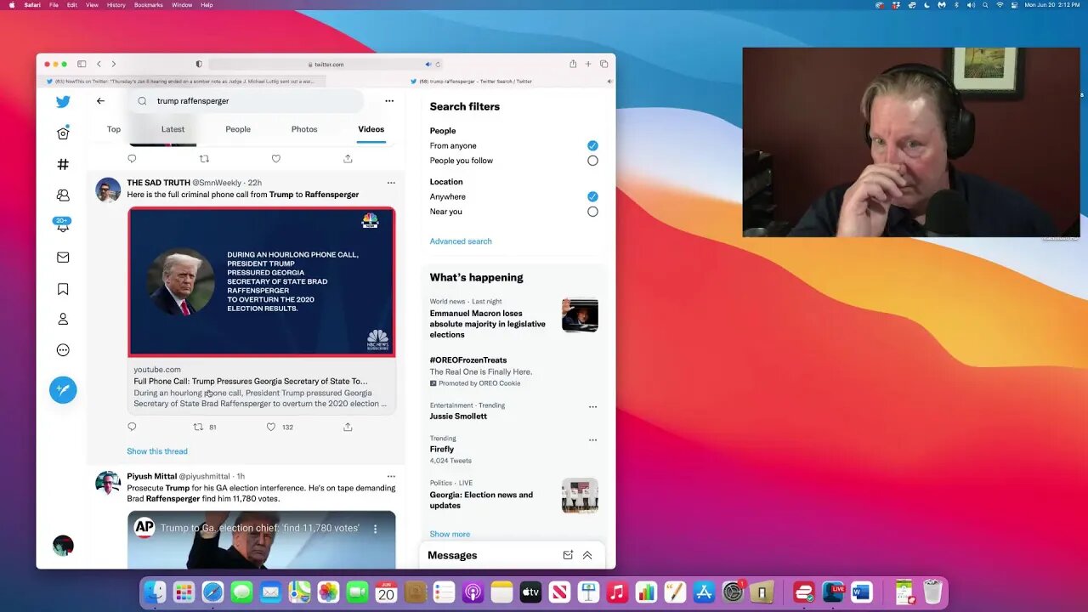Open Communities icon in Twitter sidebar
1088x612 pixels.
coord(63,195)
